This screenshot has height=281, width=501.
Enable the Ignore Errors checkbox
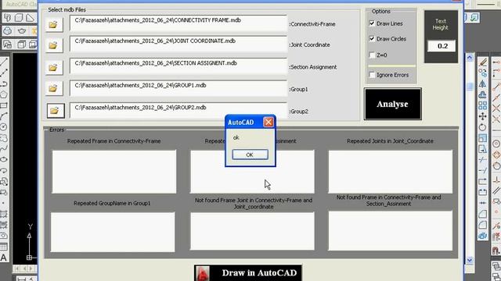372,75
